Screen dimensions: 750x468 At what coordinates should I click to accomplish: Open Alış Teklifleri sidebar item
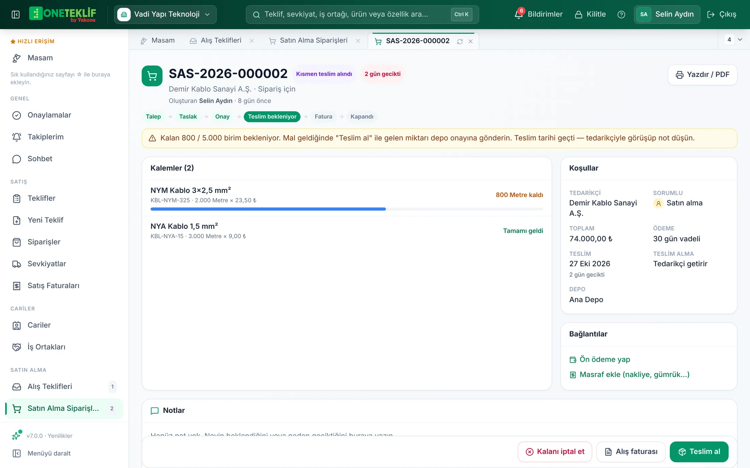coord(64,386)
